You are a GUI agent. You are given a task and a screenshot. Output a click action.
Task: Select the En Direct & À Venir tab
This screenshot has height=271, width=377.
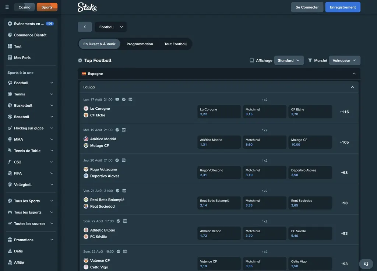click(x=99, y=44)
